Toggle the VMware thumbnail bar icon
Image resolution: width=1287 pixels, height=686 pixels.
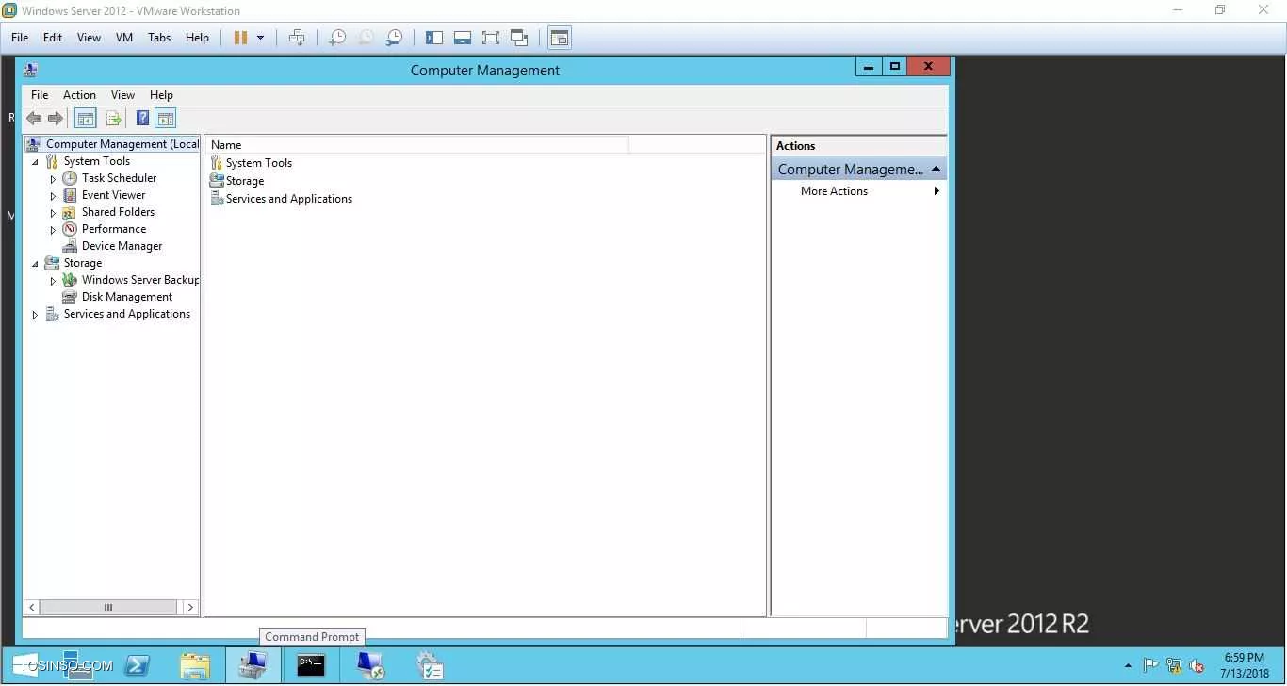click(x=463, y=38)
